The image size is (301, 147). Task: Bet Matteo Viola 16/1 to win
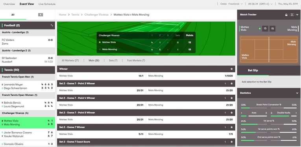point(102,76)
